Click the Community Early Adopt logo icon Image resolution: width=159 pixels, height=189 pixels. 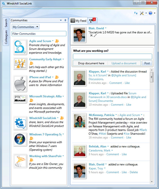20,64
